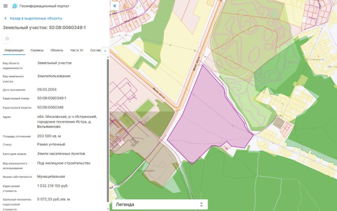Click the Легенда up-down chevron arrows

(201, 204)
